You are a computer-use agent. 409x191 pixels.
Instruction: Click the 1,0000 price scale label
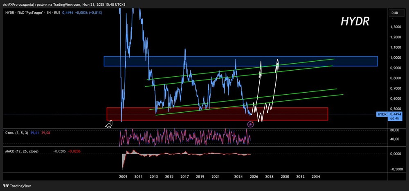pyautogui.click(x=396, y=58)
